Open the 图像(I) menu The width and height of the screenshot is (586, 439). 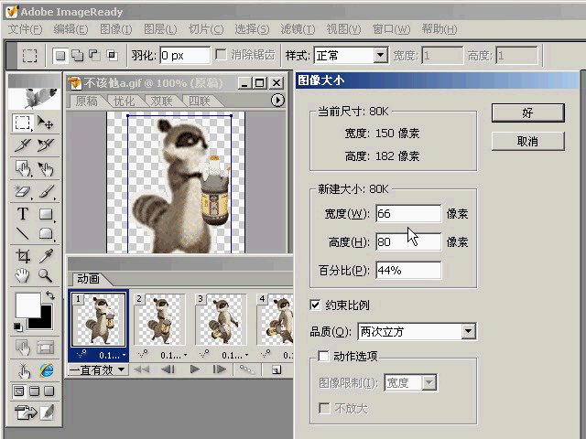pyautogui.click(x=116, y=29)
